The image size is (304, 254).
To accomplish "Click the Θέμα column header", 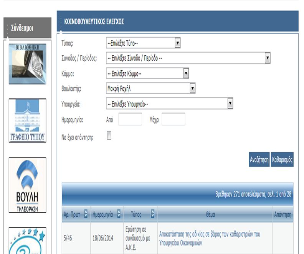I will pos(210,214).
